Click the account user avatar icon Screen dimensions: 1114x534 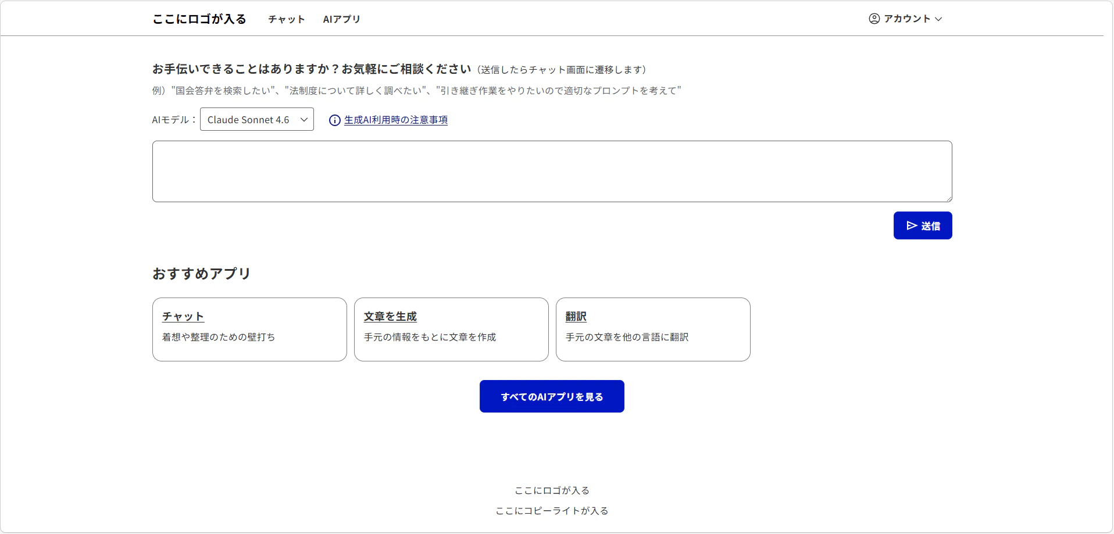click(x=874, y=19)
